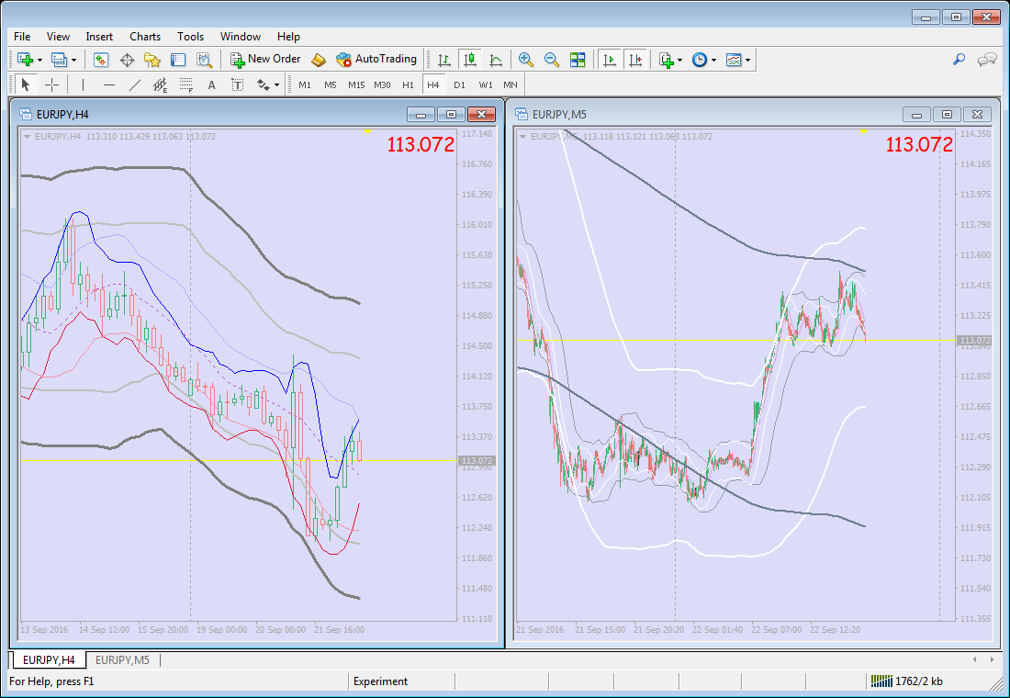The width and height of the screenshot is (1010, 698).
Task: Switch chart to bar chart mode
Action: coord(444,60)
